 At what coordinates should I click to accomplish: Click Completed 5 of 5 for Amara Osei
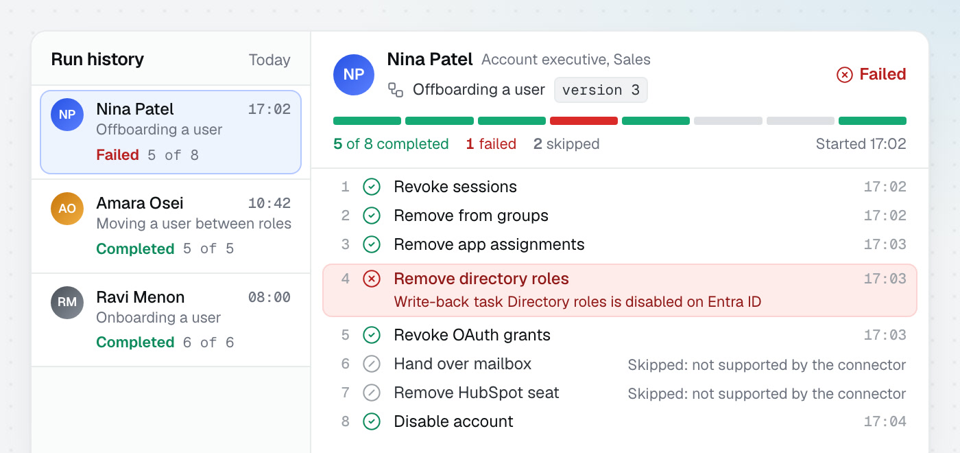click(x=165, y=249)
